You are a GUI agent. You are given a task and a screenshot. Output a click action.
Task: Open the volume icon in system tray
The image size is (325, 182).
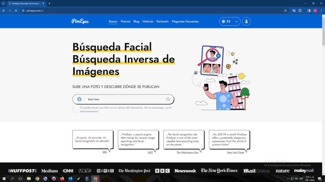[x=296, y=179]
